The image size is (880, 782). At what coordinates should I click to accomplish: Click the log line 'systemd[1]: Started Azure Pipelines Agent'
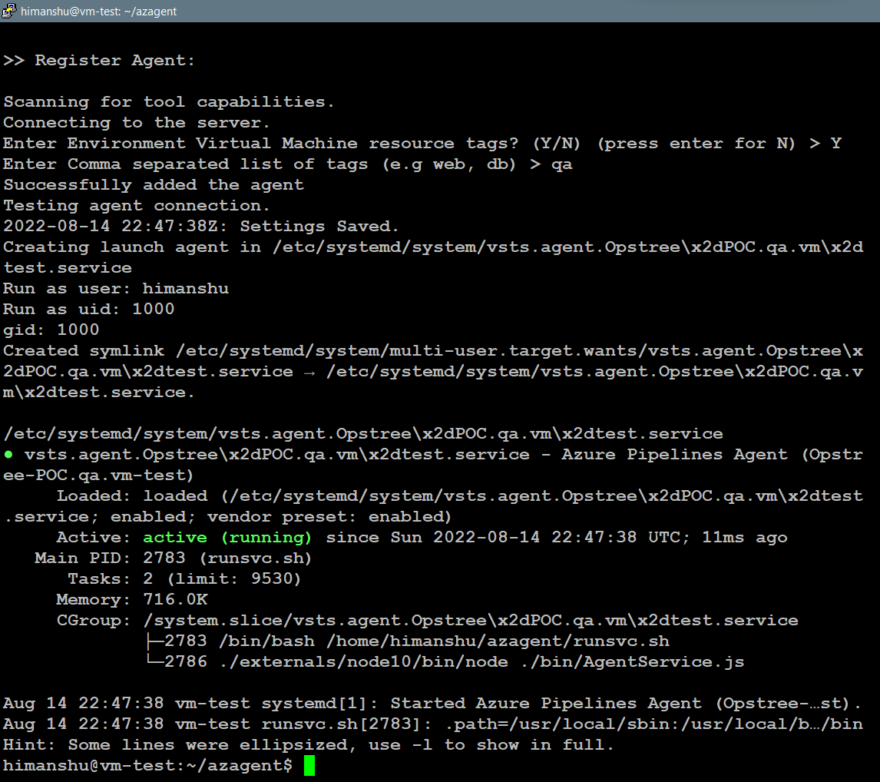(432, 704)
